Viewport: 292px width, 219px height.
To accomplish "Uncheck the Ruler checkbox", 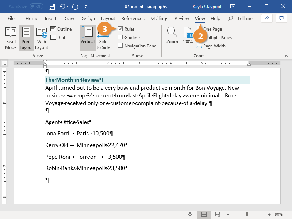I will pos(120,29).
